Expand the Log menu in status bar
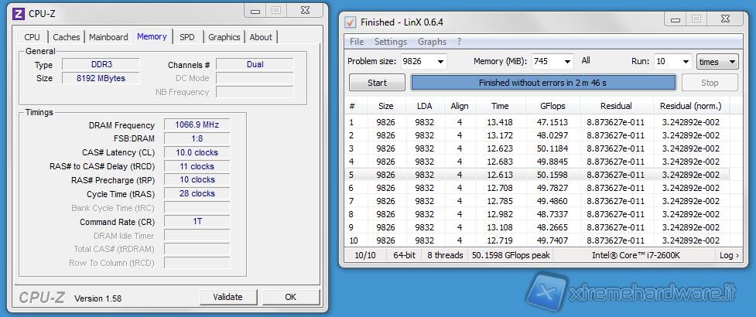Screen dimensions: 756x317 coord(728,255)
